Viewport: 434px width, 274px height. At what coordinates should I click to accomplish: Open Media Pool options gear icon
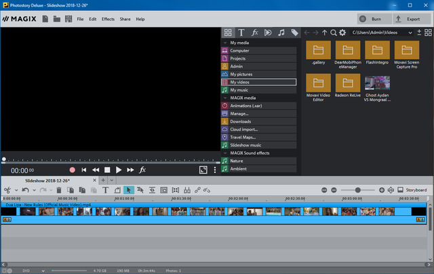coord(342,33)
